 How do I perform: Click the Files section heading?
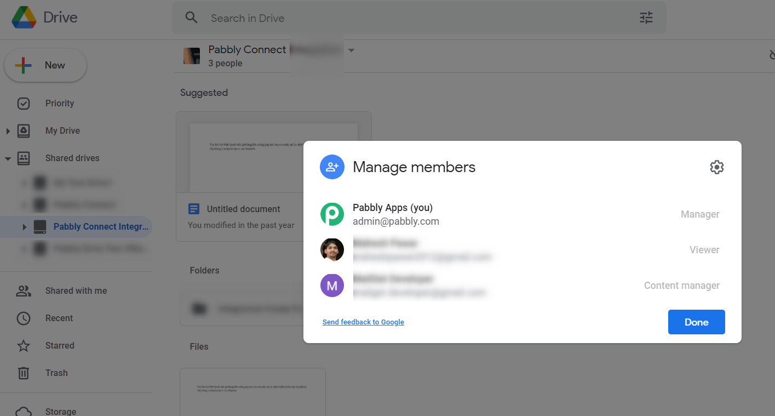(199, 346)
